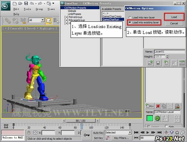Open the Group menu
This screenshot has height=142, width=187.
pos(39,9)
